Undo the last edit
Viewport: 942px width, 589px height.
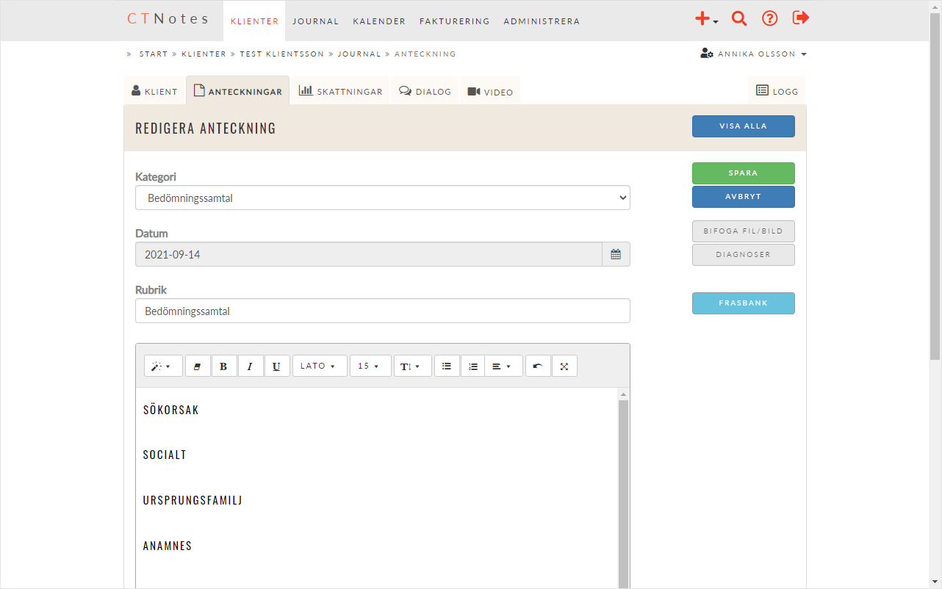click(538, 366)
